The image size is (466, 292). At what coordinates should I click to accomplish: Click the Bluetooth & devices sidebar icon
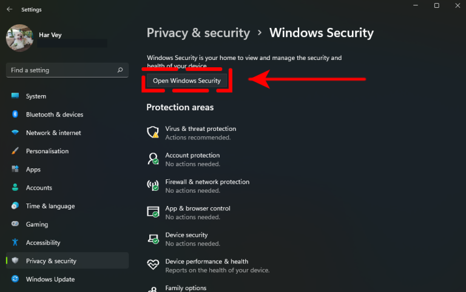click(15, 114)
